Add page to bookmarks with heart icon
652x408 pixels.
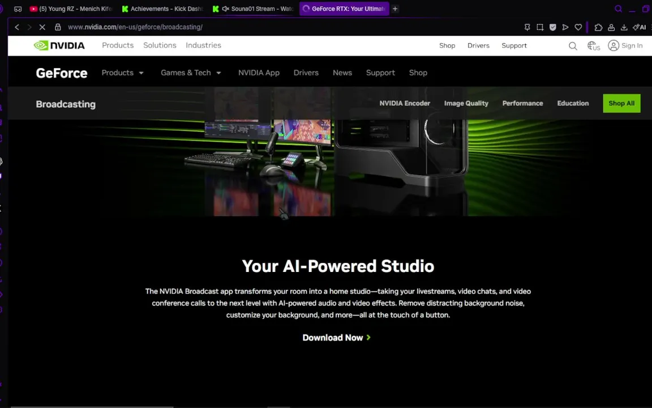(x=578, y=27)
